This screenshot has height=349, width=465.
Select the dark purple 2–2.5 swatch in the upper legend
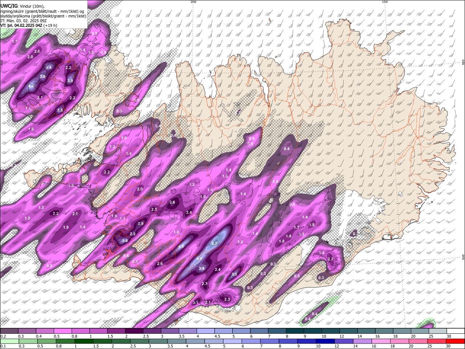pyautogui.click(x=134, y=331)
